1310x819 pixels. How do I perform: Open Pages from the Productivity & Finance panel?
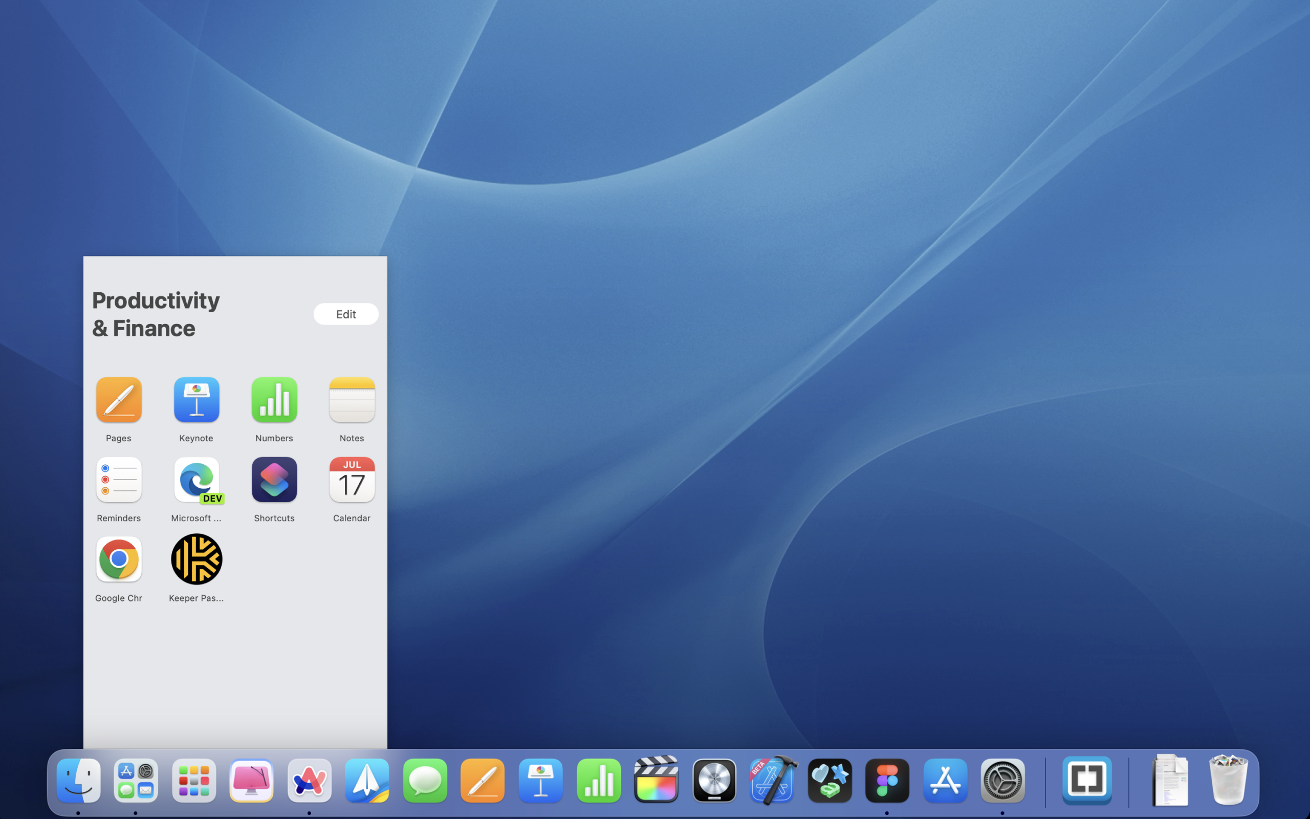(x=119, y=400)
